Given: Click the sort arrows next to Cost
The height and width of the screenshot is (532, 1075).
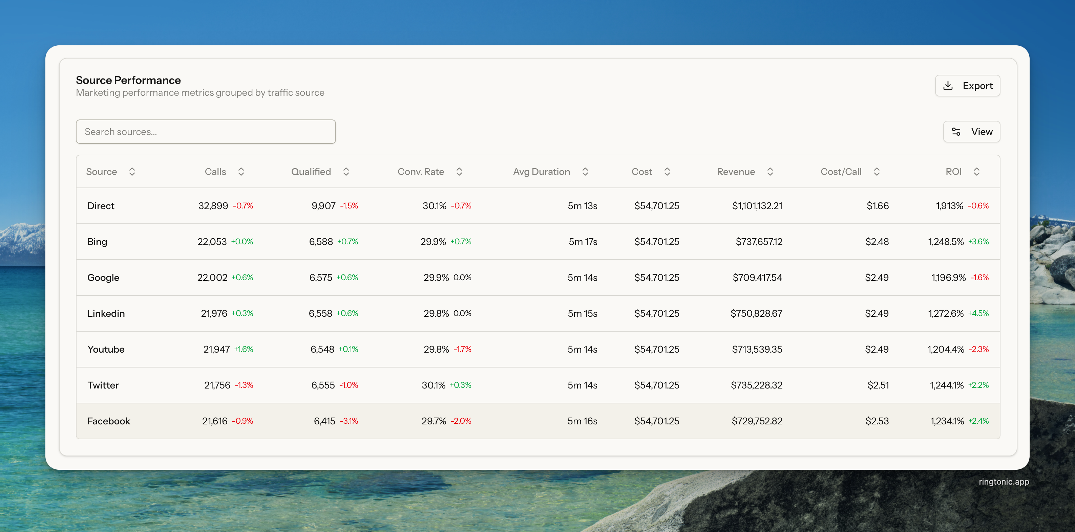Looking at the screenshot, I should tap(667, 172).
